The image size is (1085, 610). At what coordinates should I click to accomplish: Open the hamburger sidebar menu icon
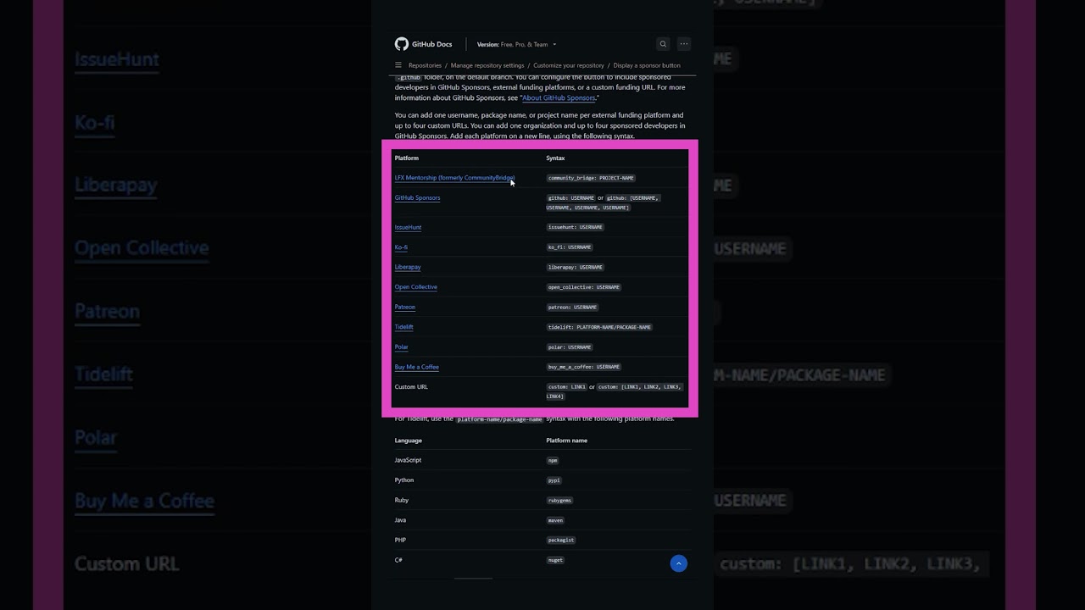(x=398, y=65)
